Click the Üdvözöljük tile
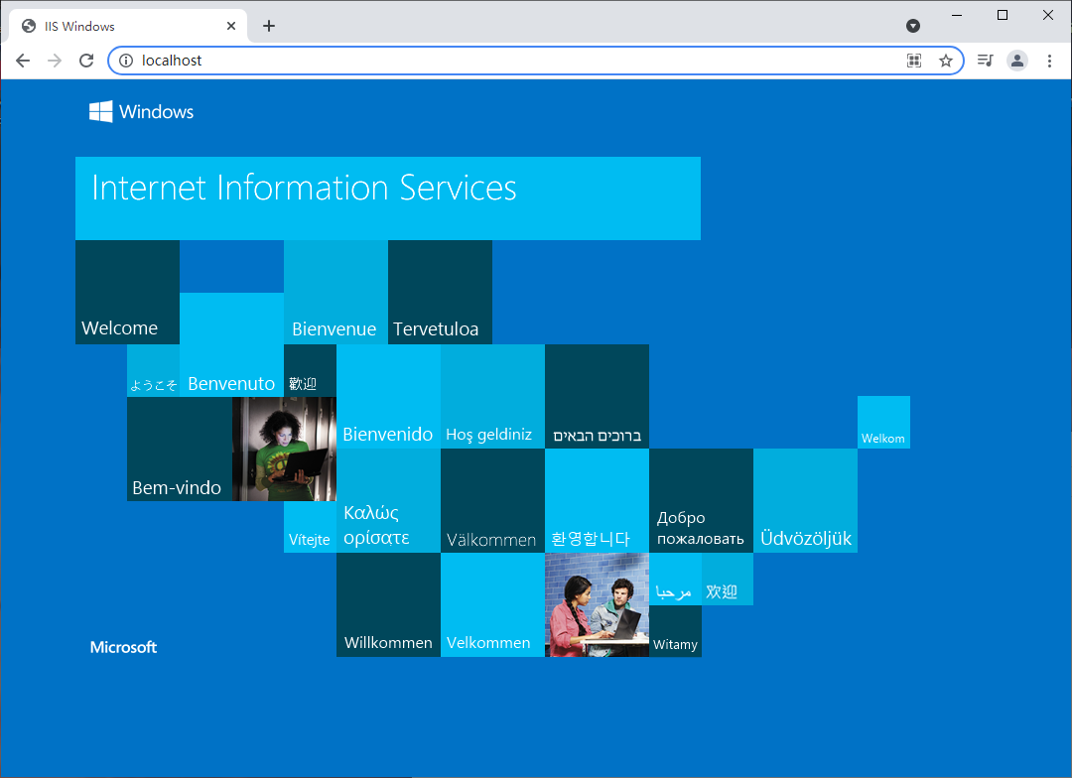Screen dimensions: 1072x778 [x=805, y=500]
